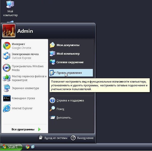This screenshot has width=152, height=151.
Task: Open Справка и поддержка
Action: pyautogui.click(x=70, y=100)
